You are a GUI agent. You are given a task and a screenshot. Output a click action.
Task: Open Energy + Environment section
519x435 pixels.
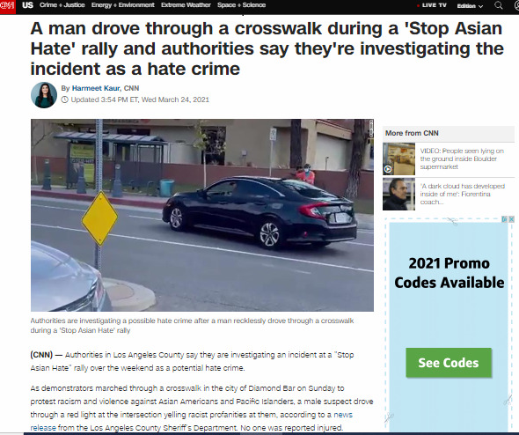(x=123, y=5)
